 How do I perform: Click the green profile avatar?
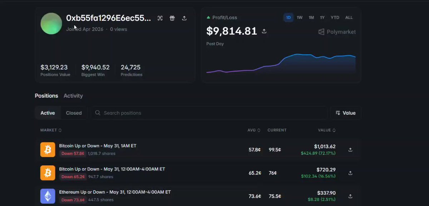51,24
